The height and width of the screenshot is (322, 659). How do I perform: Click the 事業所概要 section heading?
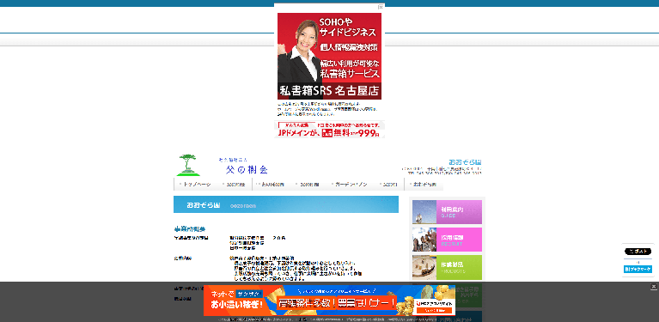point(190,229)
